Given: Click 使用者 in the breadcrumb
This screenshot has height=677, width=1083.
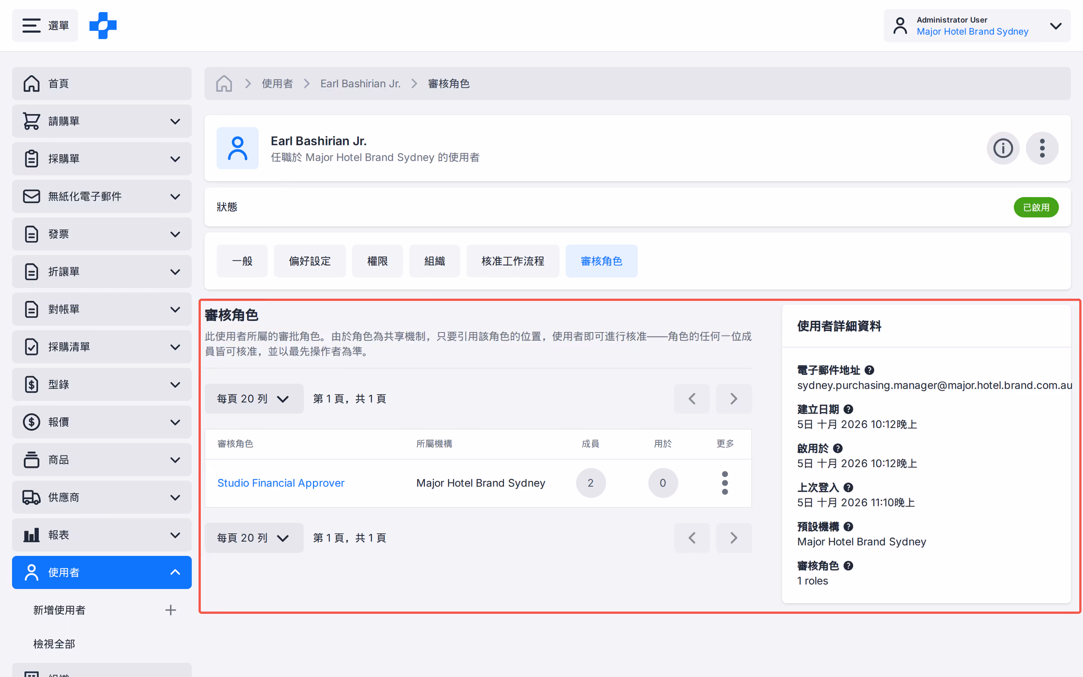Looking at the screenshot, I should tap(277, 84).
